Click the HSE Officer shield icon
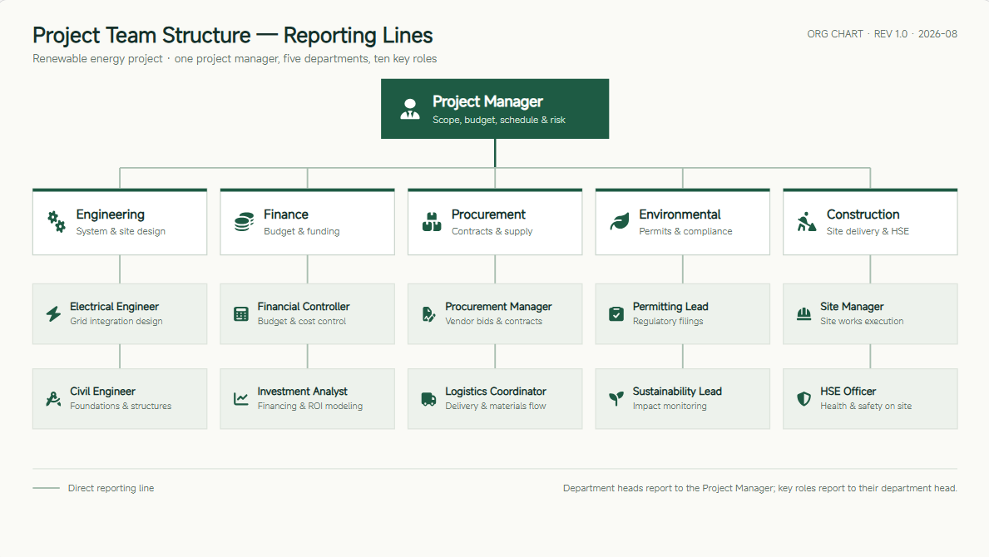This screenshot has height=557, width=989. tap(804, 399)
